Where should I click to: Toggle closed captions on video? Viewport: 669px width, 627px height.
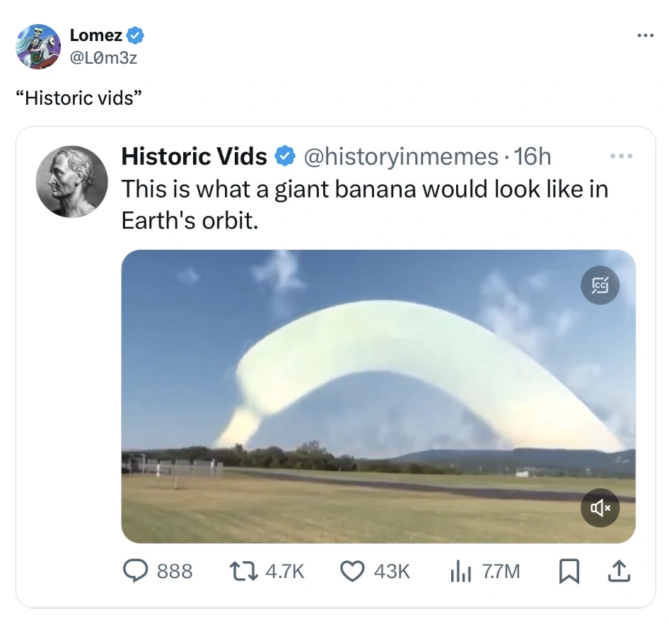(600, 285)
